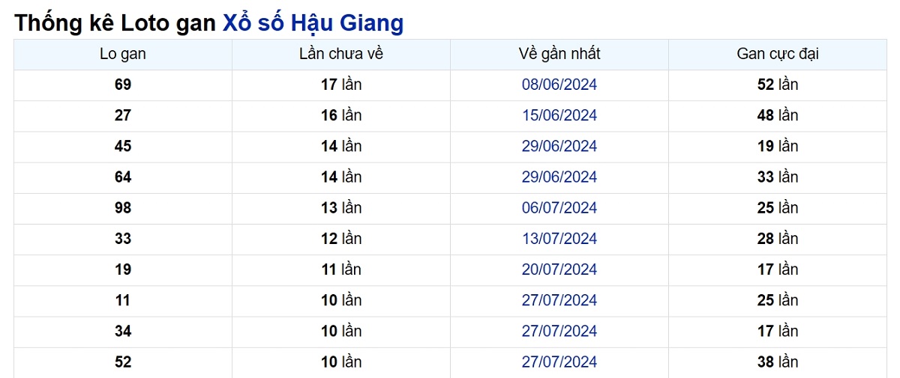Select loto number 19
Viewport: 900px width, 378px height.
[x=123, y=269]
